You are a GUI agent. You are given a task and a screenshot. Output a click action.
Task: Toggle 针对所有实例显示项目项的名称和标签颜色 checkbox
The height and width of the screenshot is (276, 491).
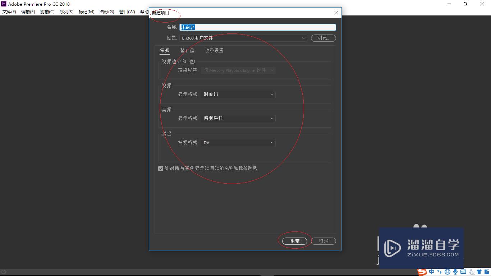[161, 169]
